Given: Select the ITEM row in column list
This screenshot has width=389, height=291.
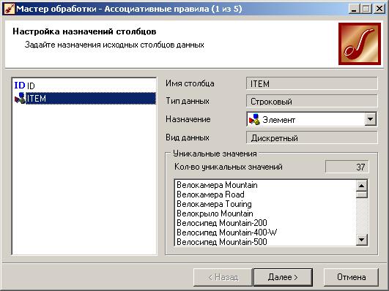Looking at the screenshot, I should pos(84,98).
